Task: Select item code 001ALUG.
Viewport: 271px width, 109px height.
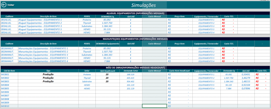Action: tap(6, 20)
